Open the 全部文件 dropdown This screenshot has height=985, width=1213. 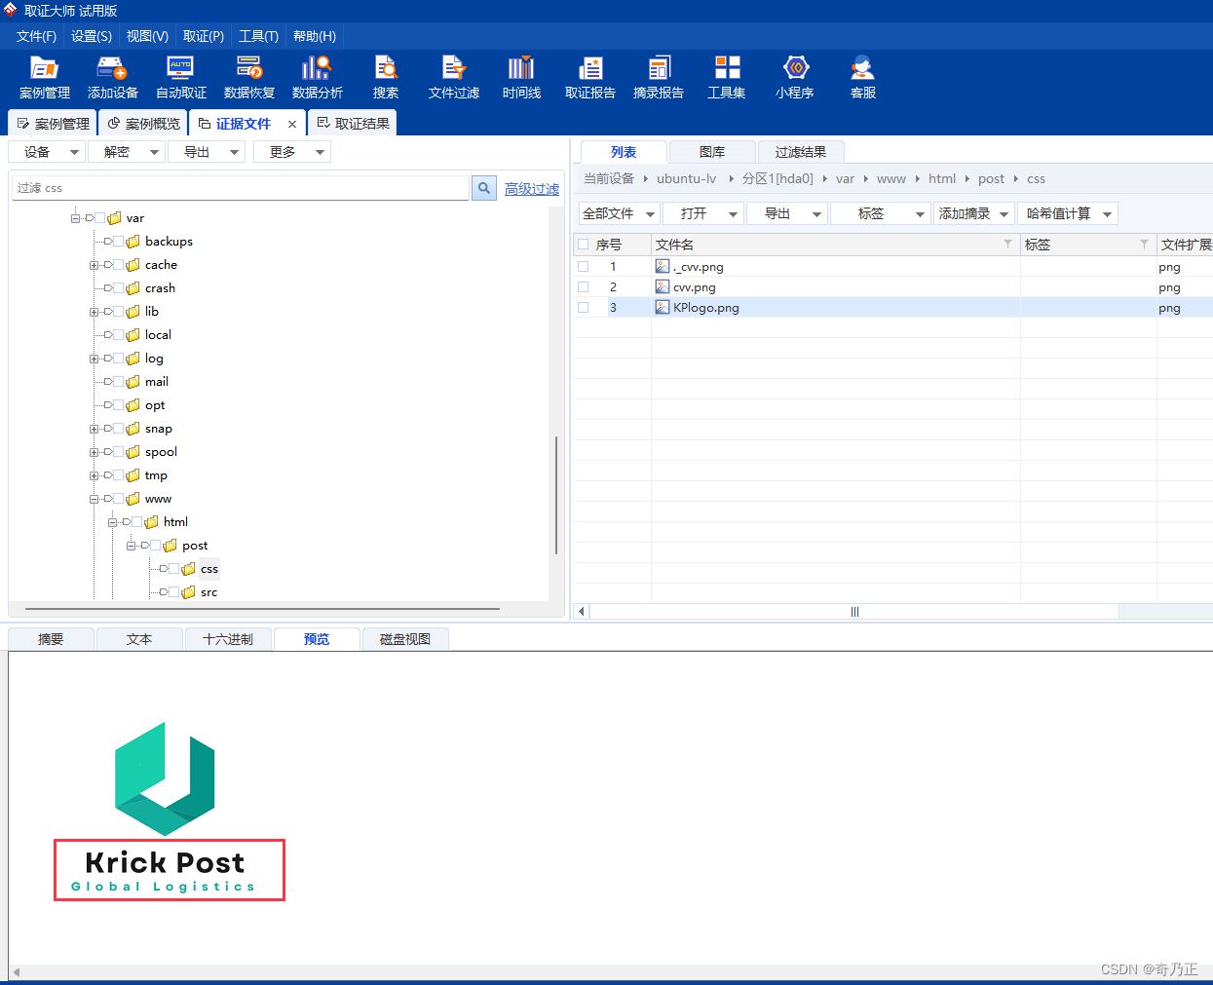pos(619,213)
